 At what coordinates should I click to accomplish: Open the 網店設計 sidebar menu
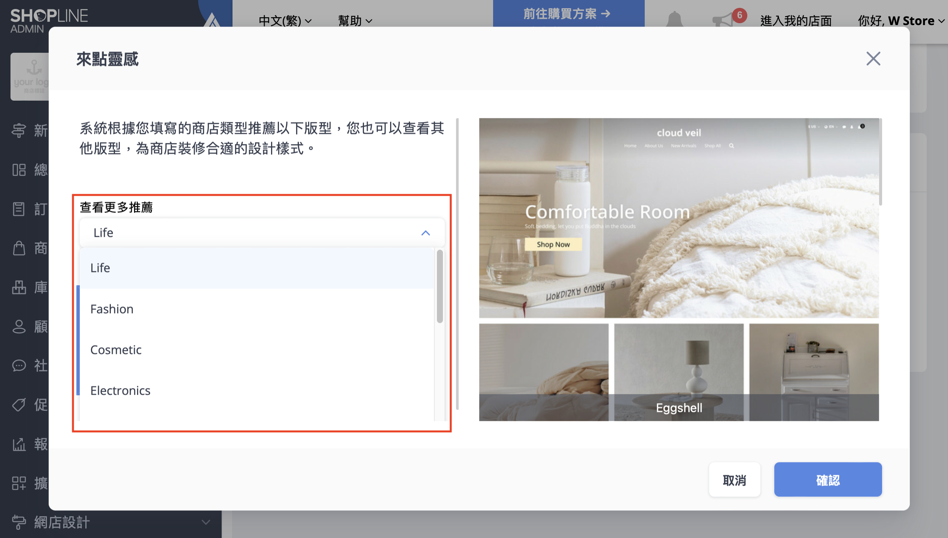(x=111, y=522)
